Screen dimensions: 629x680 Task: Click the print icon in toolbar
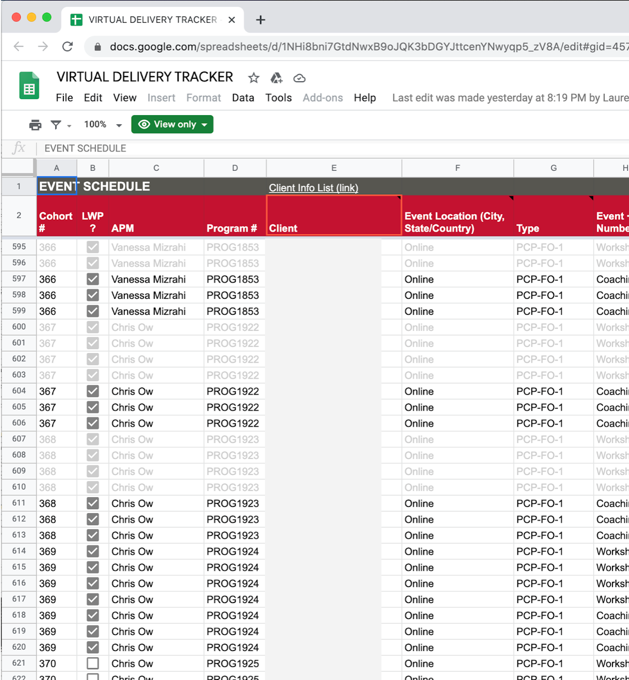coord(35,125)
